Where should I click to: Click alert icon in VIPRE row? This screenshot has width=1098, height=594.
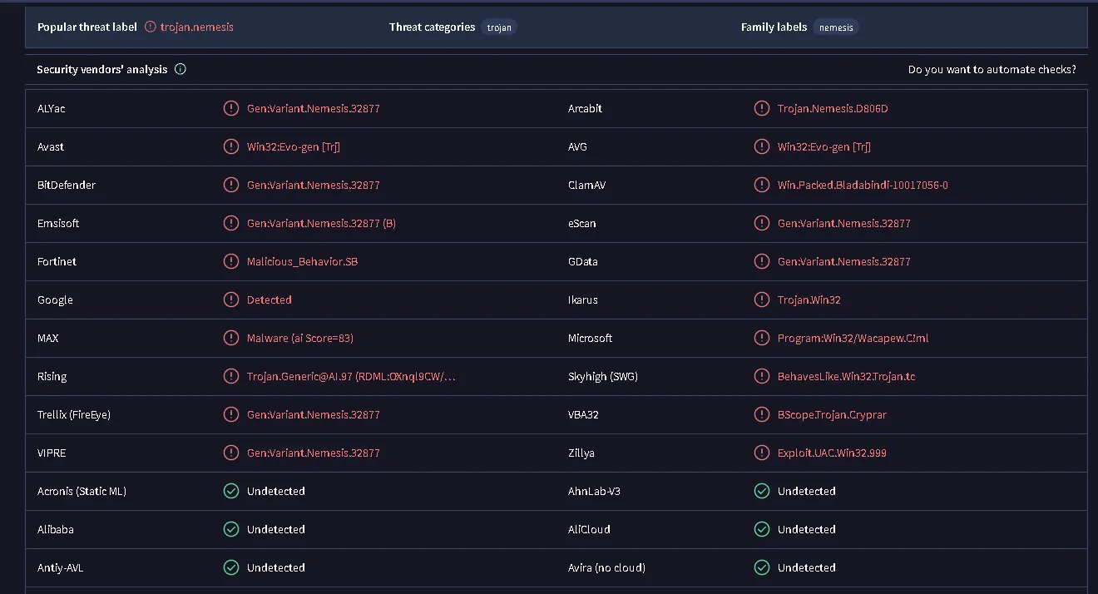click(231, 453)
